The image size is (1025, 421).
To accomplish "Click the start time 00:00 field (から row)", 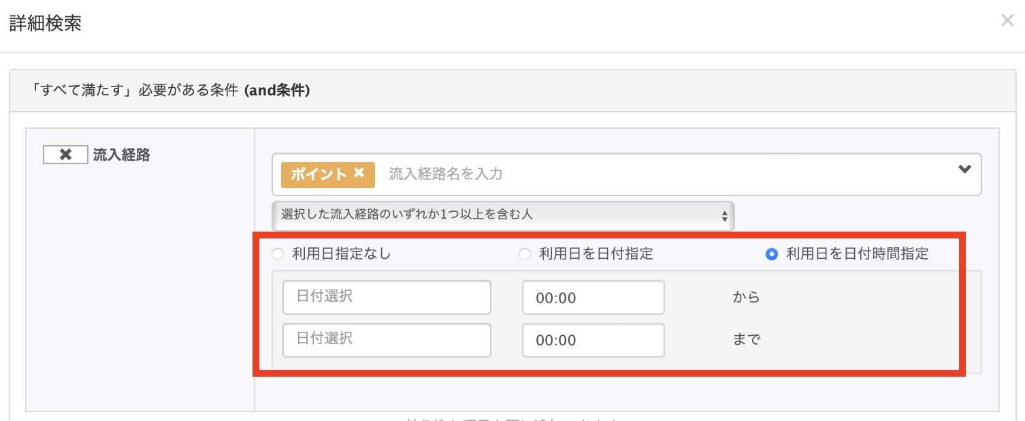I will coord(593,298).
